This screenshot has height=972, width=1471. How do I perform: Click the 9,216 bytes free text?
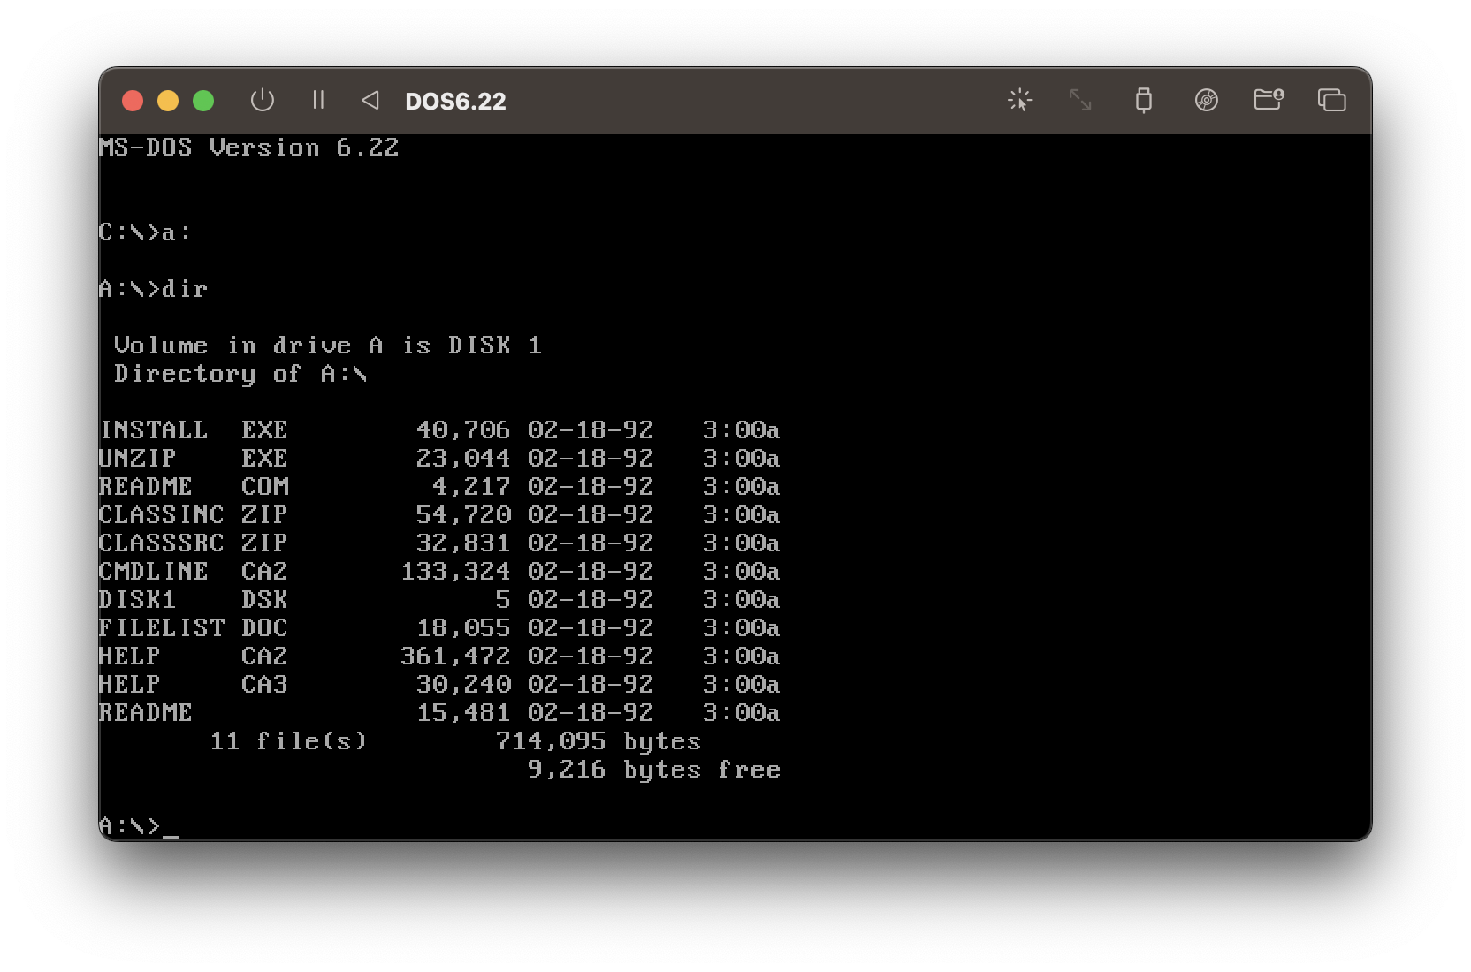click(x=654, y=770)
